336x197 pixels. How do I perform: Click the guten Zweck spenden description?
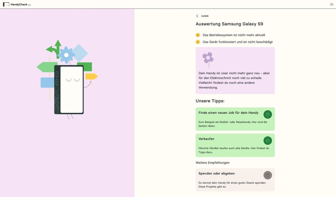point(232,185)
